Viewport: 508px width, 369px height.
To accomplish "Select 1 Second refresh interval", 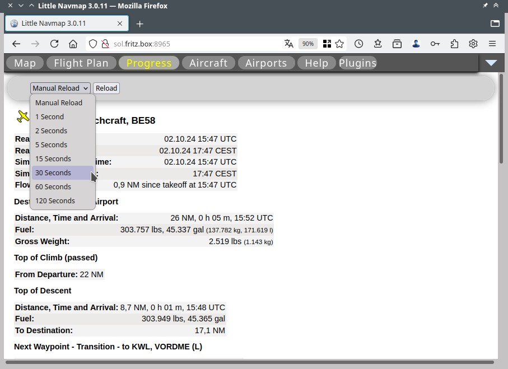I will click(x=63, y=116).
